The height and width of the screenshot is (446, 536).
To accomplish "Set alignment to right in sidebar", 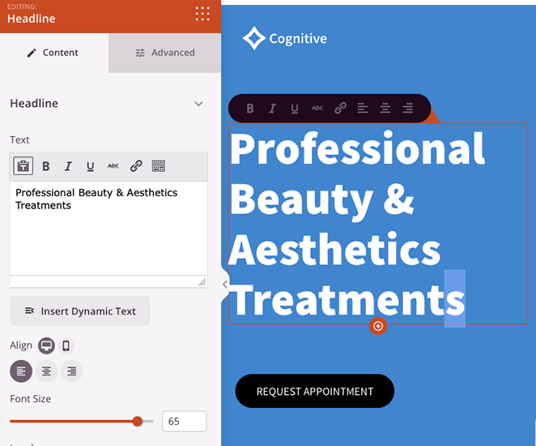I will (72, 371).
